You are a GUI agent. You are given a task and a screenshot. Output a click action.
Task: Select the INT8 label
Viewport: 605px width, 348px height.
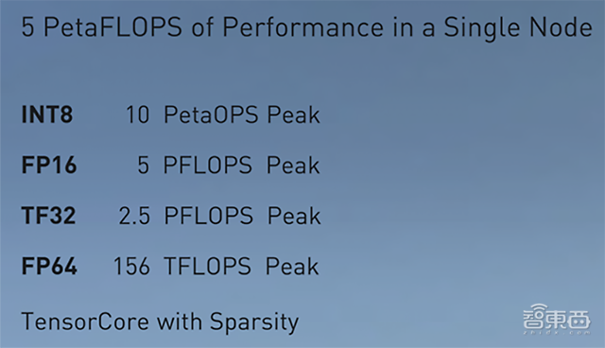click(46, 114)
